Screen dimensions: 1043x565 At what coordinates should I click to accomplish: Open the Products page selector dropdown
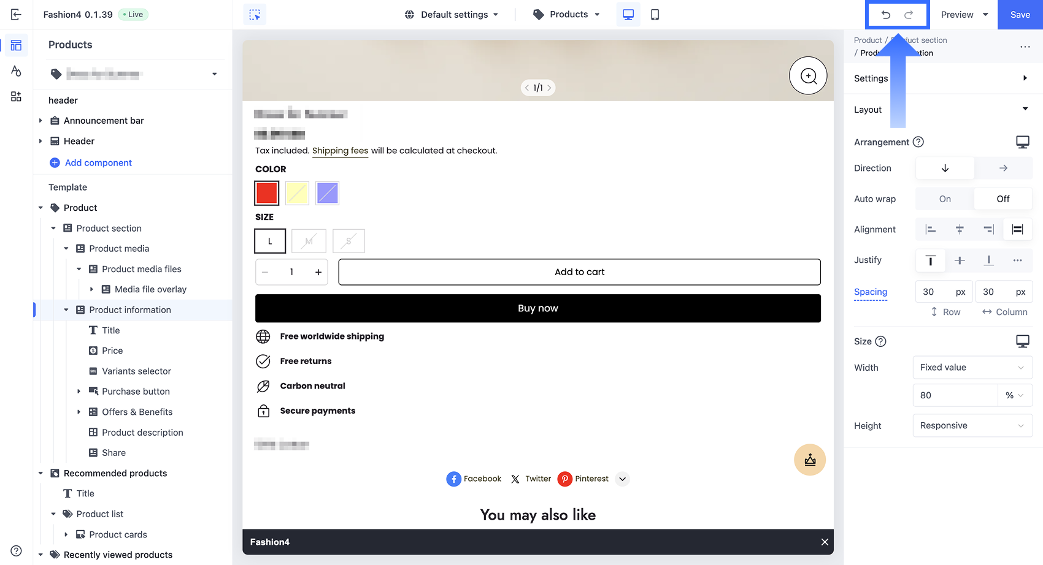click(566, 14)
